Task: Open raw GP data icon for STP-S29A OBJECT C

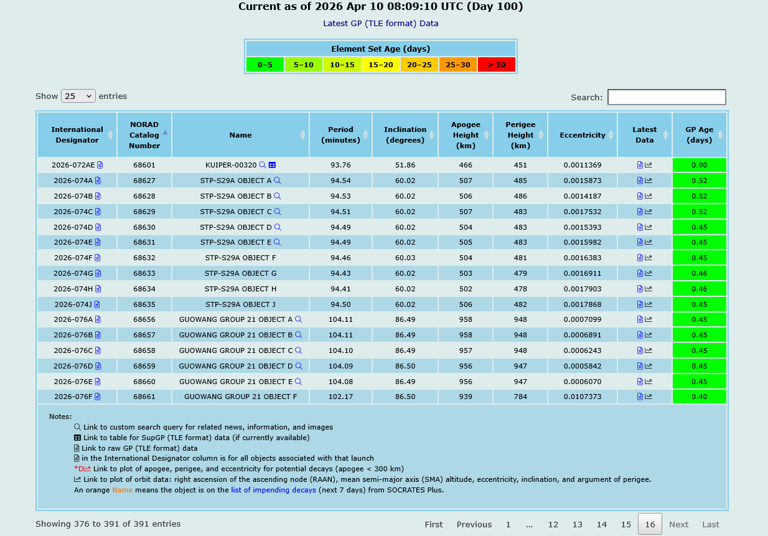Action: (x=640, y=212)
